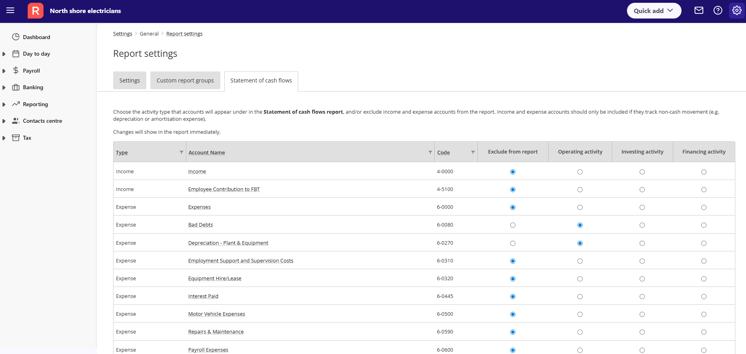Open the Account Name column filter icon

(x=430, y=152)
